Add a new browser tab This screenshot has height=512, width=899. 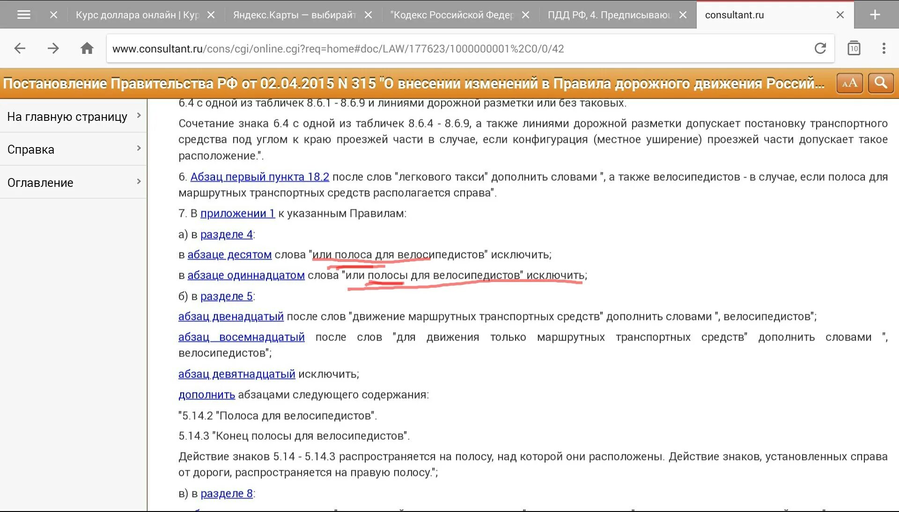point(875,15)
